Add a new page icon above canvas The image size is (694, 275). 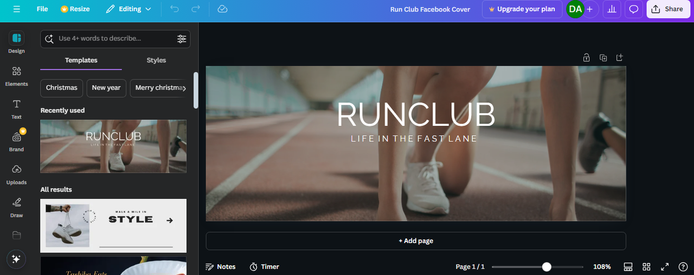click(x=620, y=57)
